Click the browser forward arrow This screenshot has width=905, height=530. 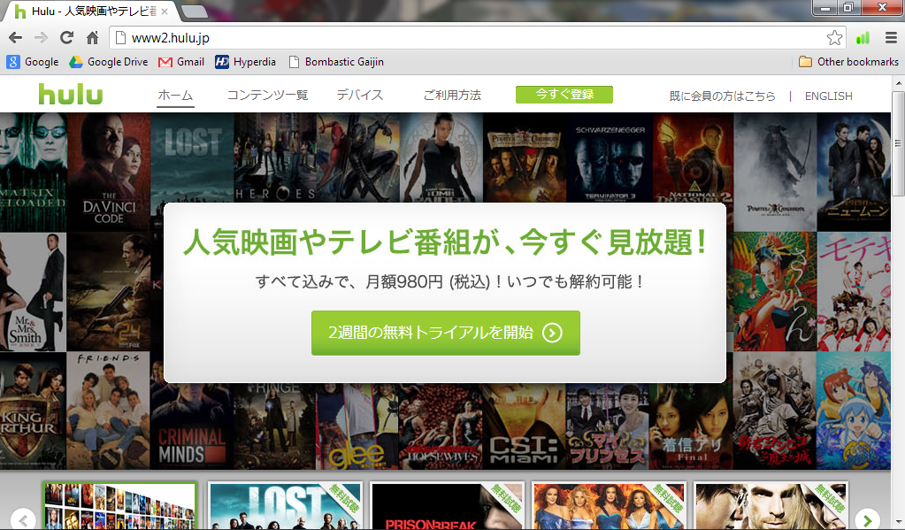point(41,38)
